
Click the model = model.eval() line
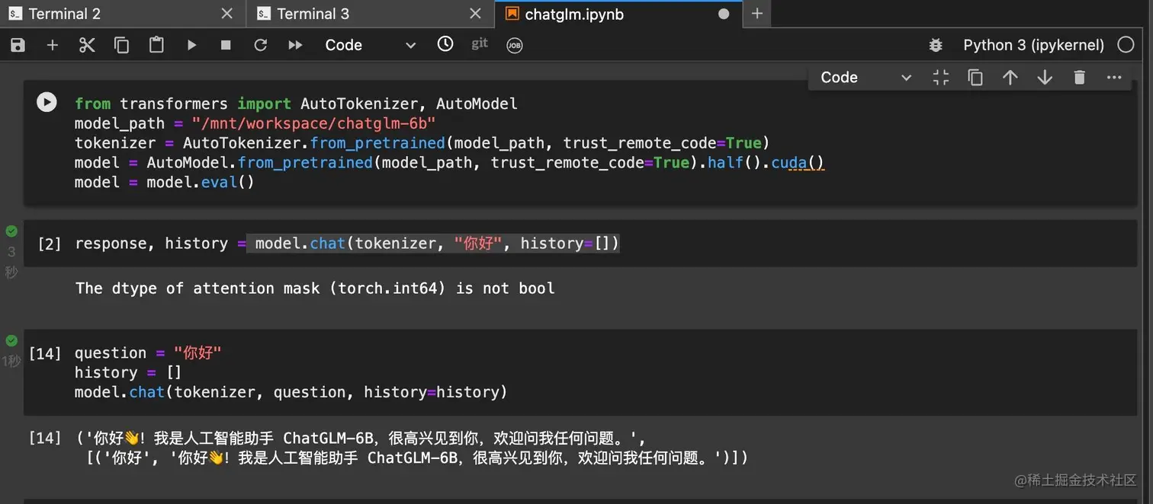coord(164,183)
